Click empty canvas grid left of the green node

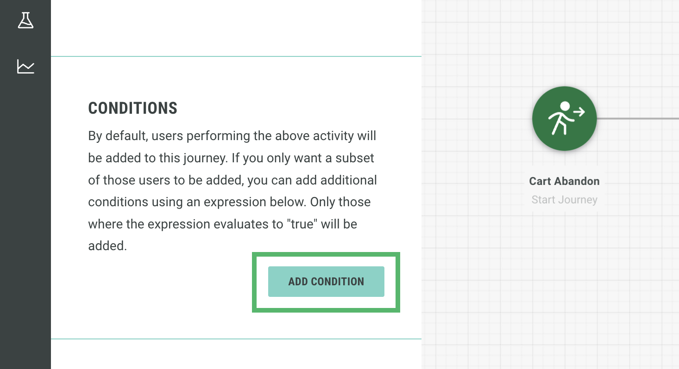point(477,118)
